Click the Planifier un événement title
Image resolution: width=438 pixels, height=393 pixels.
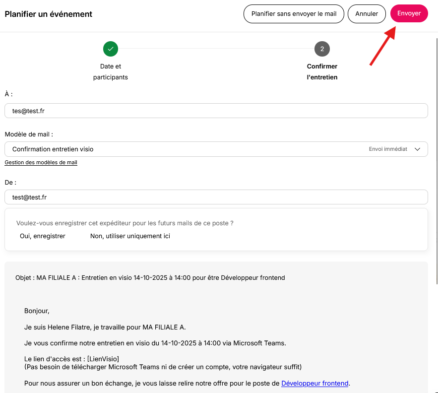(x=48, y=14)
